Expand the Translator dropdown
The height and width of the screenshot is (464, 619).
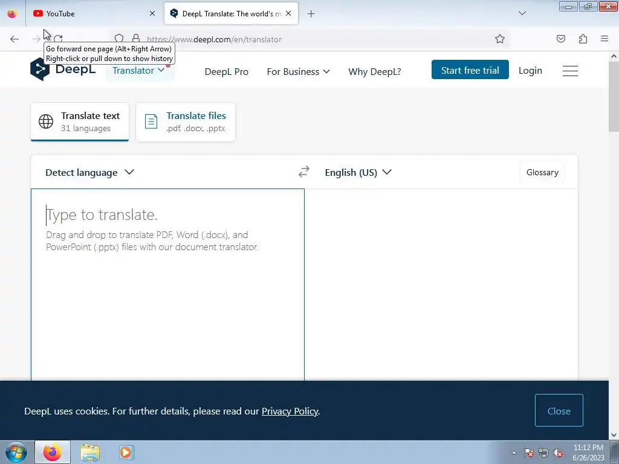coord(138,71)
